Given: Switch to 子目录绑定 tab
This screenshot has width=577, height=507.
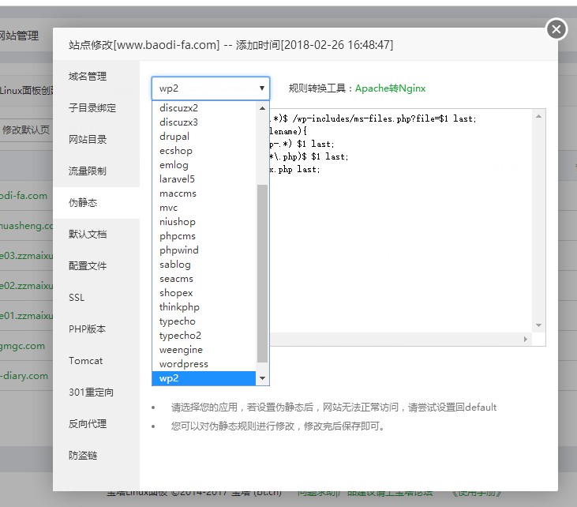Looking at the screenshot, I should point(92,108).
